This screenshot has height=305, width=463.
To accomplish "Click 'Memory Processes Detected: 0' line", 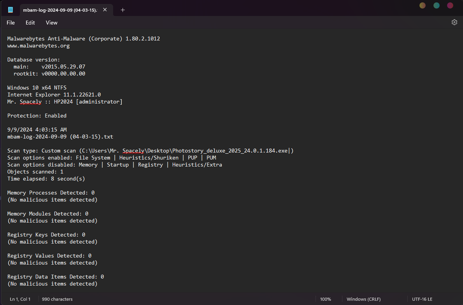I will pyautogui.click(x=51, y=193).
